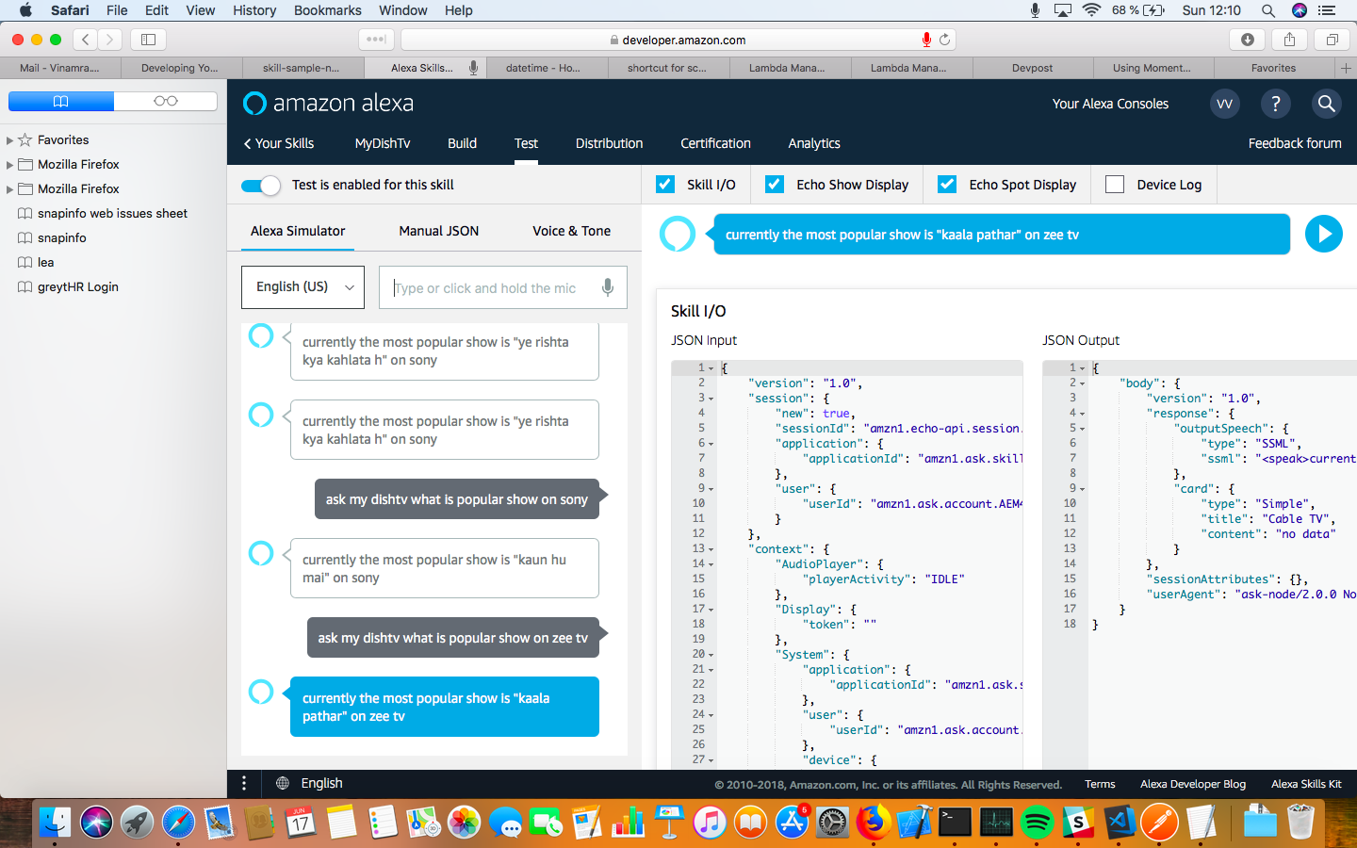
Task: Switch to the Manual JSON tab
Action: (x=438, y=231)
